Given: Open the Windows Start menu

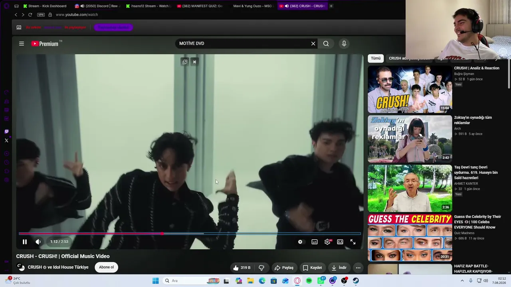Looking at the screenshot, I should pos(155,281).
